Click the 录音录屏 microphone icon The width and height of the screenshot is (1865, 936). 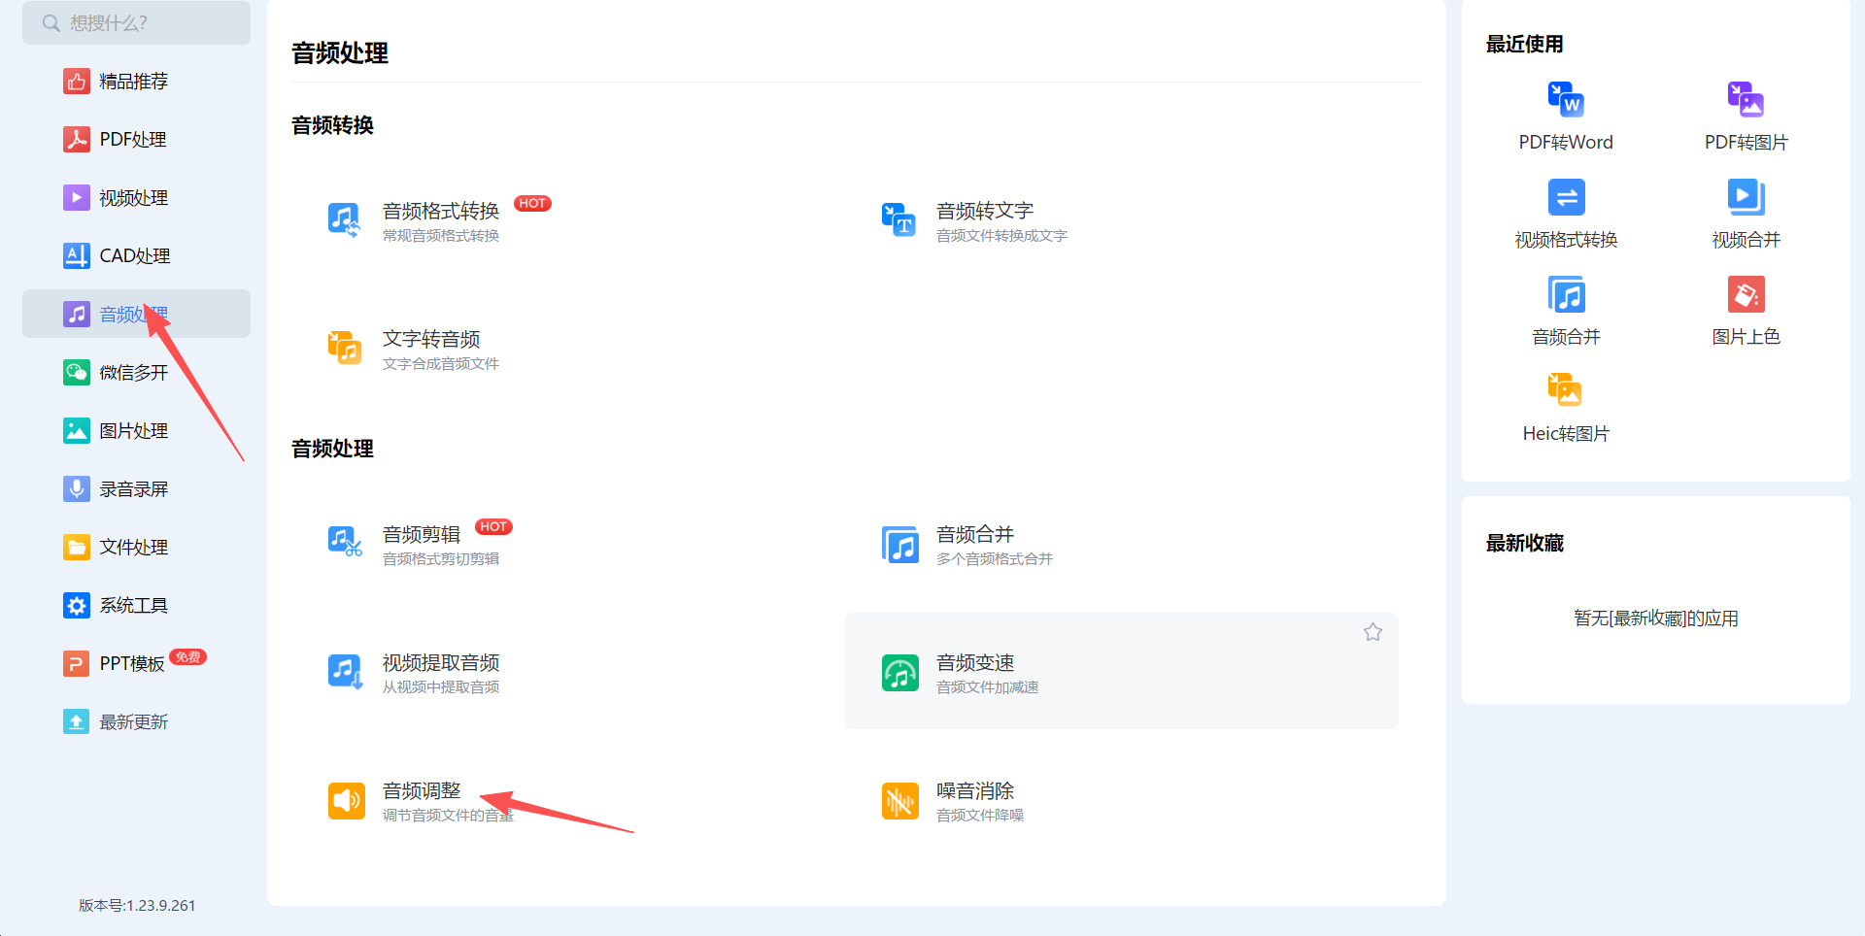pos(77,488)
